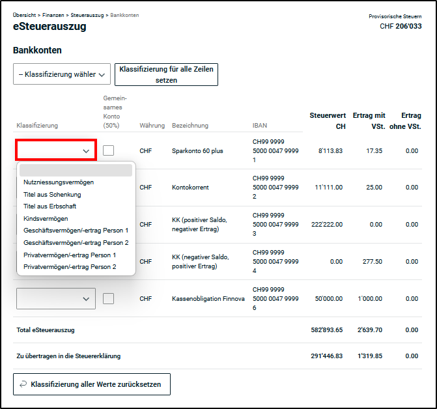Select 'Geschäftsvermögen/-ertrag Person 2'
The height and width of the screenshot is (409, 437).
click(76, 242)
